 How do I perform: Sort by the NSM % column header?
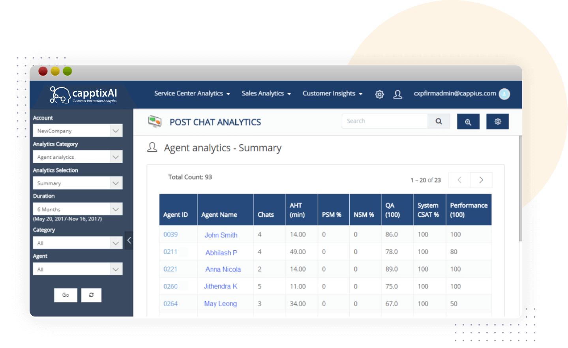[365, 210]
